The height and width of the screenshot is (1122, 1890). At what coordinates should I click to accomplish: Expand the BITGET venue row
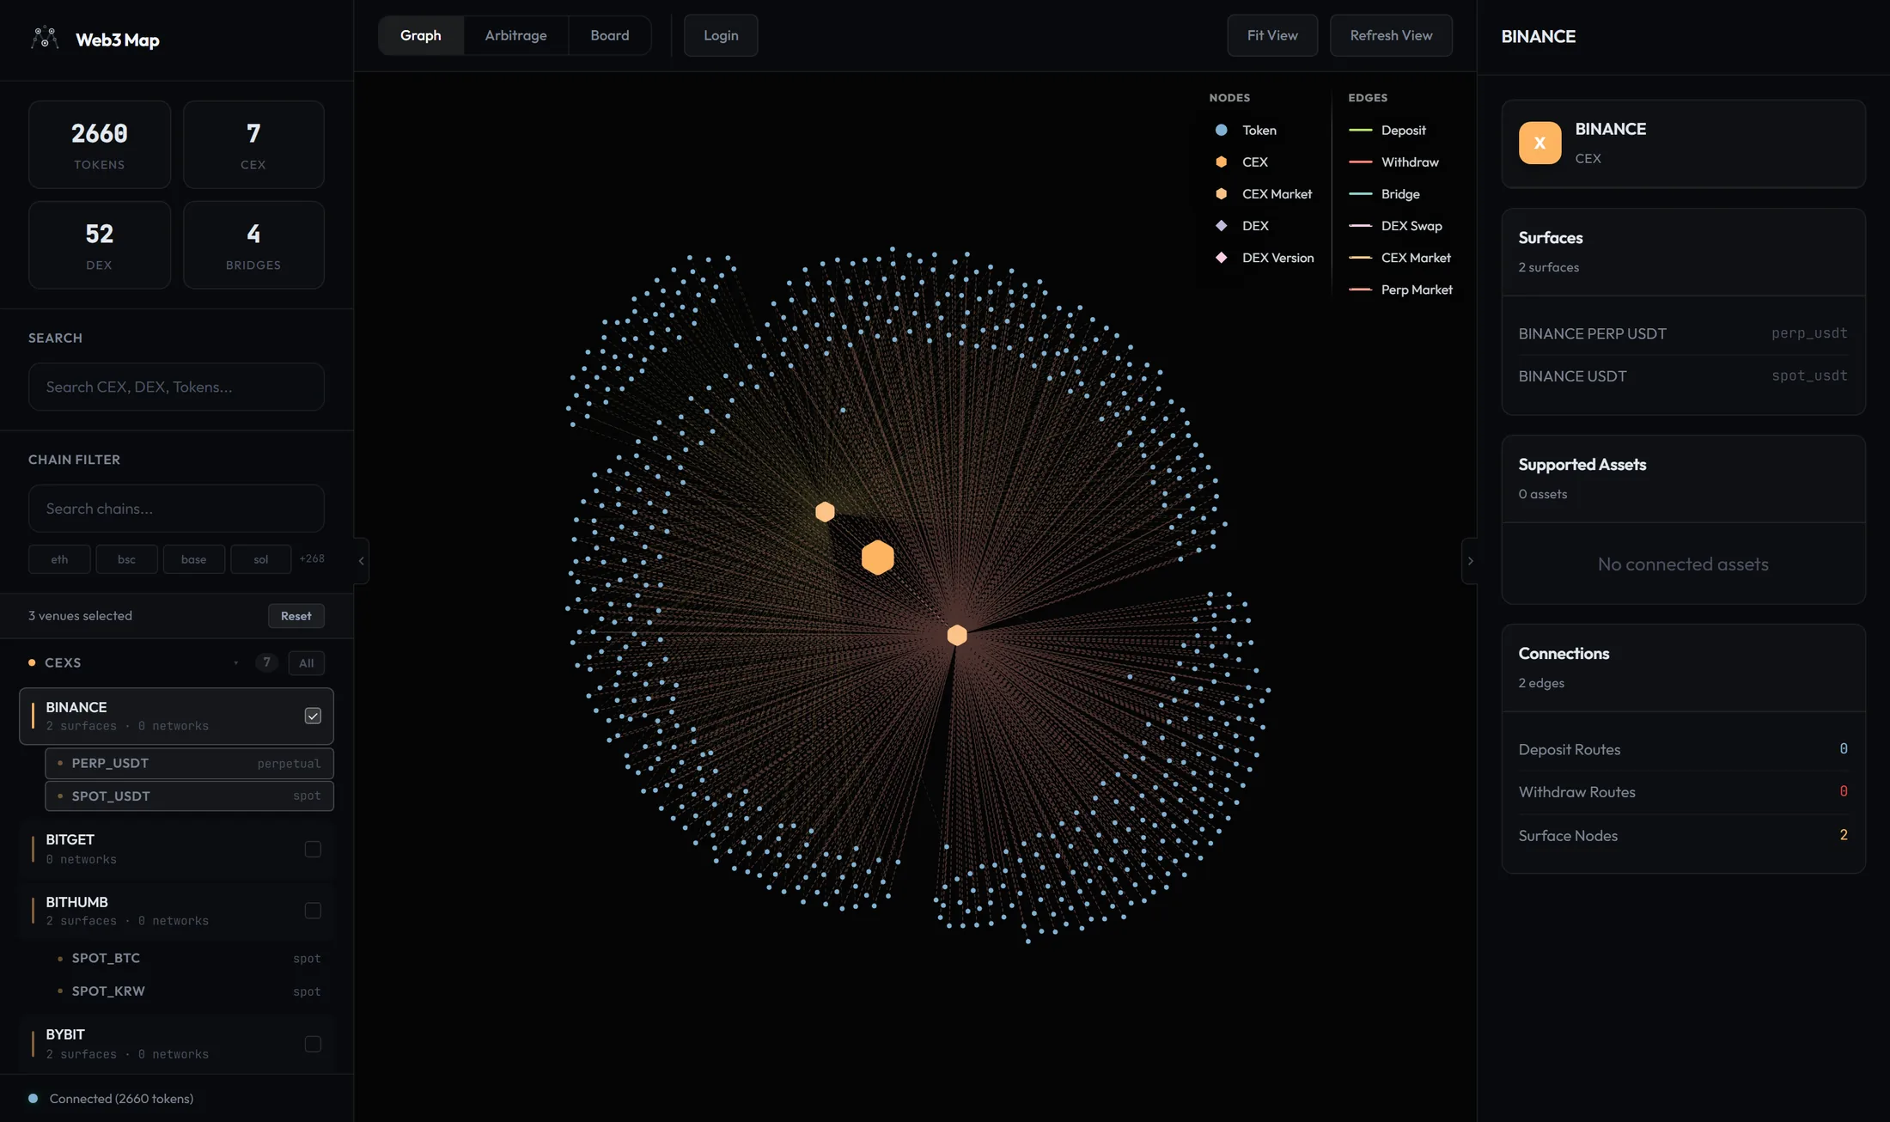(x=176, y=849)
